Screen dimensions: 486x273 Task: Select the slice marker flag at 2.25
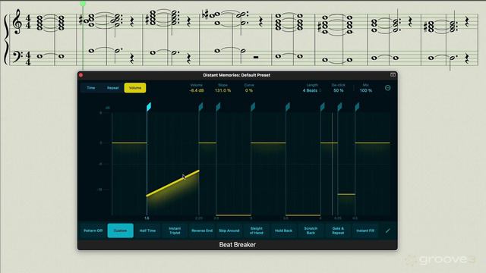click(x=200, y=107)
